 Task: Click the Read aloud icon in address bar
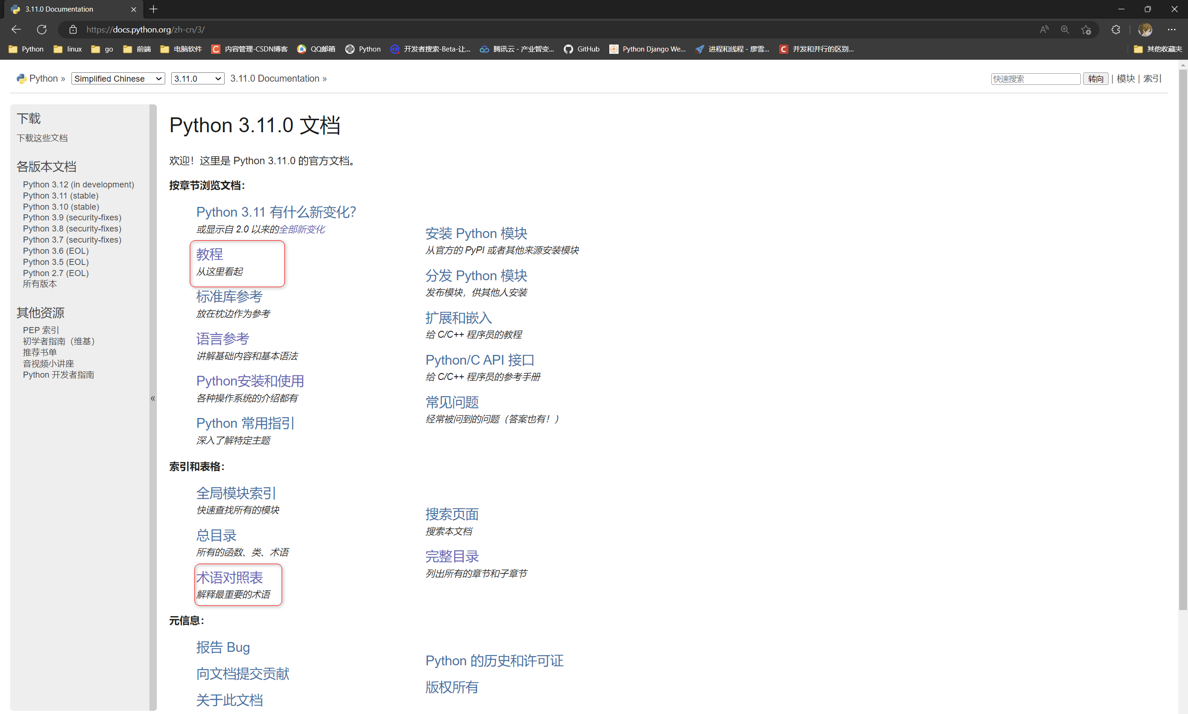pyautogui.click(x=1044, y=29)
